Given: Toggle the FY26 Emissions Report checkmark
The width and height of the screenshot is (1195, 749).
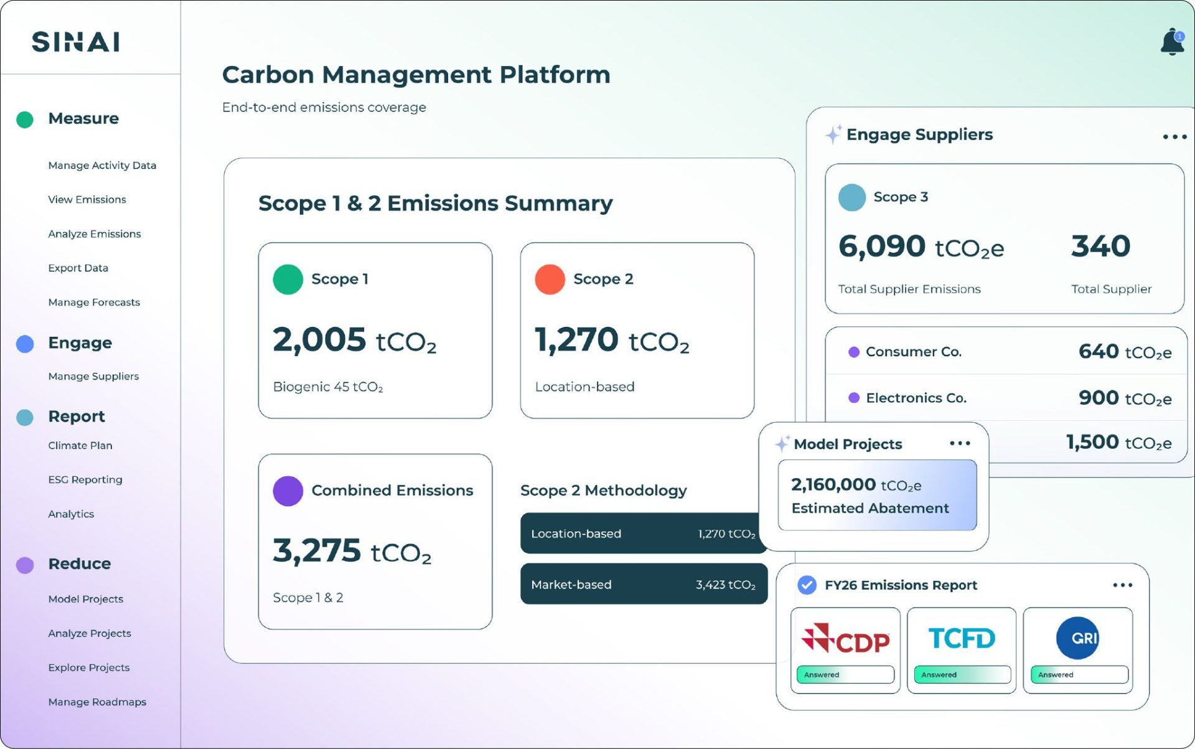Looking at the screenshot, I should coord(807,585).
